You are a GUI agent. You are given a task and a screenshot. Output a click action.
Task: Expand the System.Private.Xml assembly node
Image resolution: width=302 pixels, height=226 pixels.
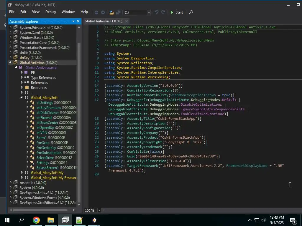11,27
